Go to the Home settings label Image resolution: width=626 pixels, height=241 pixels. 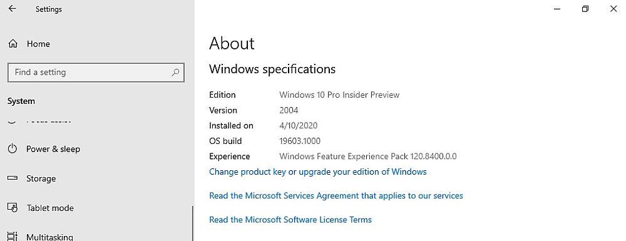tap(38, 44)
